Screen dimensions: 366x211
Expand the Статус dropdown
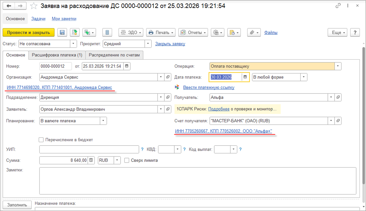(73, 44)
